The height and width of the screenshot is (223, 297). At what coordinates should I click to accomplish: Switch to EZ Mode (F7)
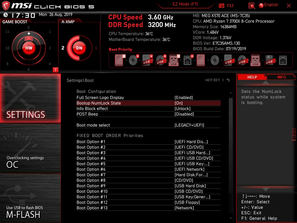185,4
